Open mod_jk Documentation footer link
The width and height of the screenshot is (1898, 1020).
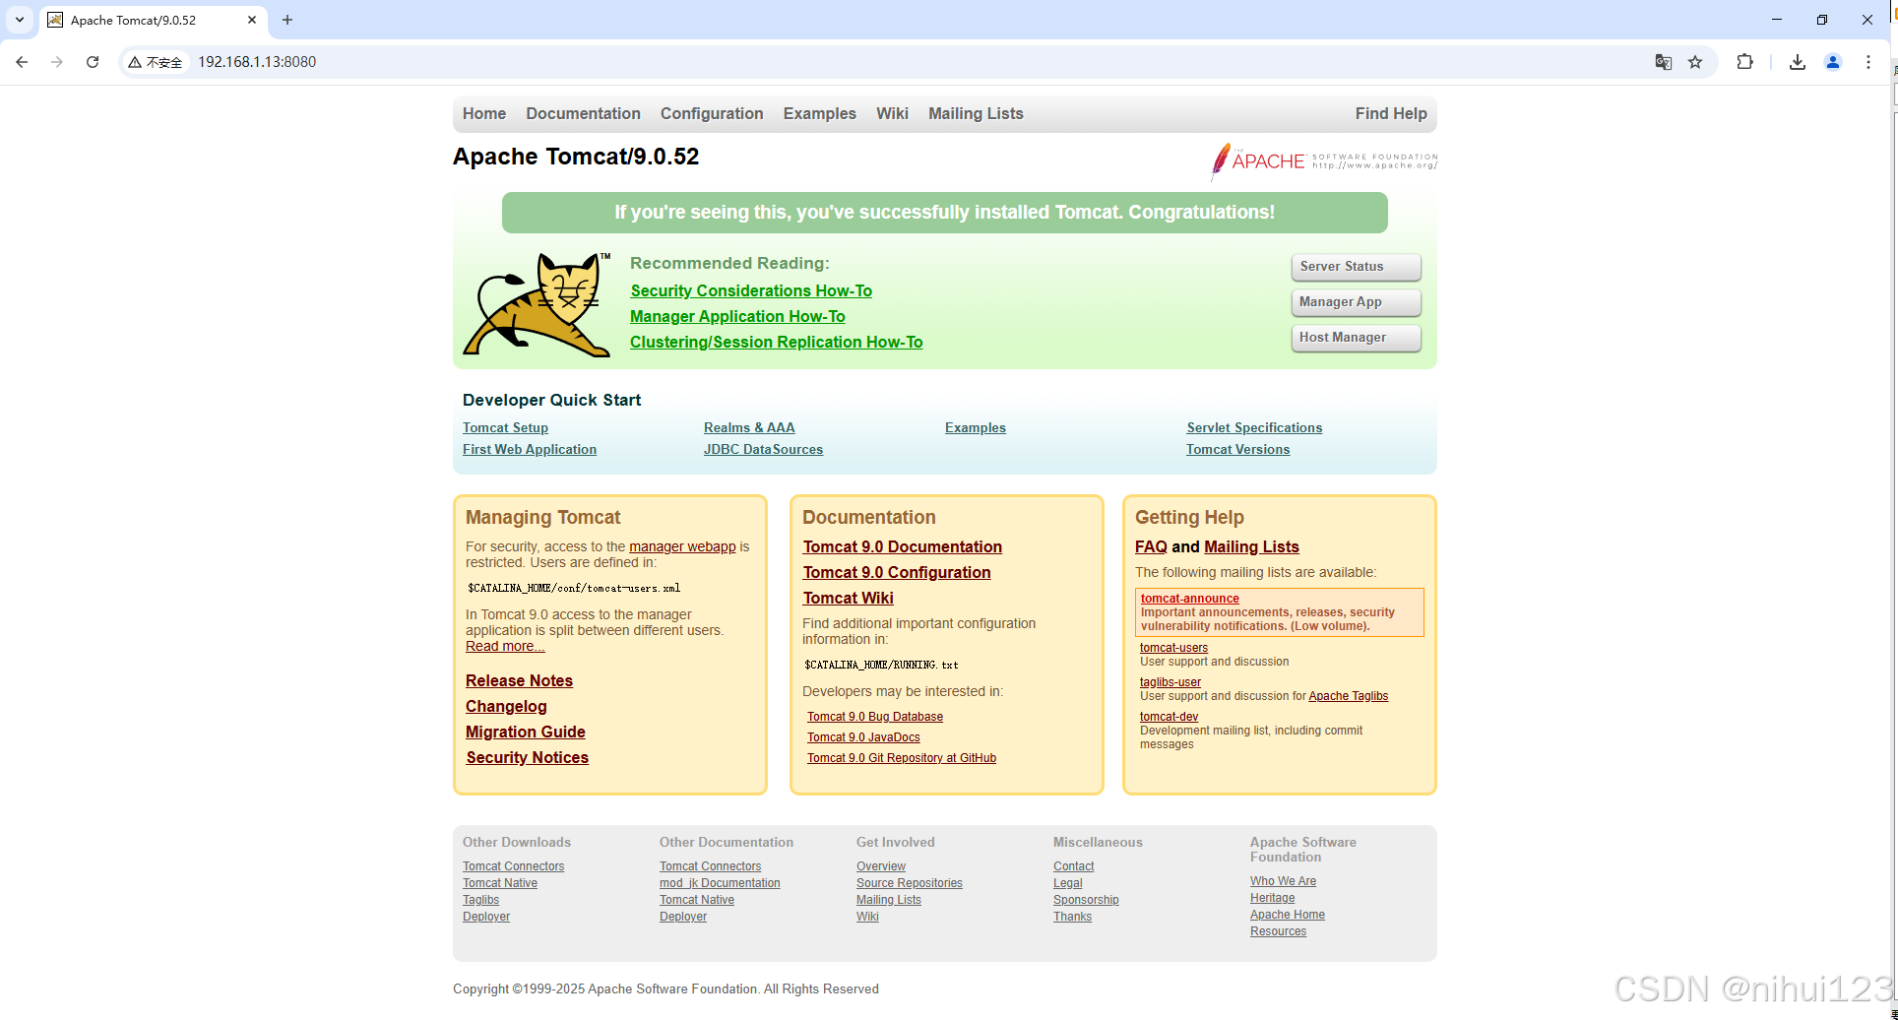pos(720,884)
